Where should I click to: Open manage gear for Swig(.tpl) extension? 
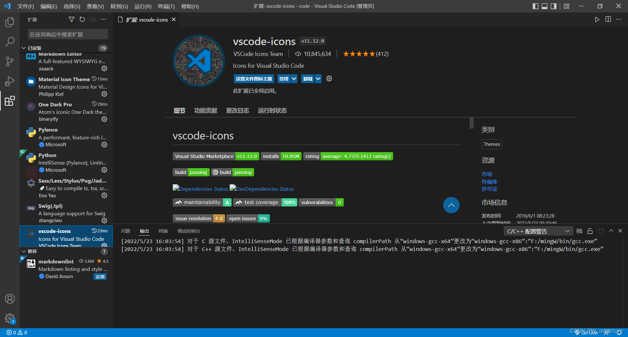click(x=104, y=221)
